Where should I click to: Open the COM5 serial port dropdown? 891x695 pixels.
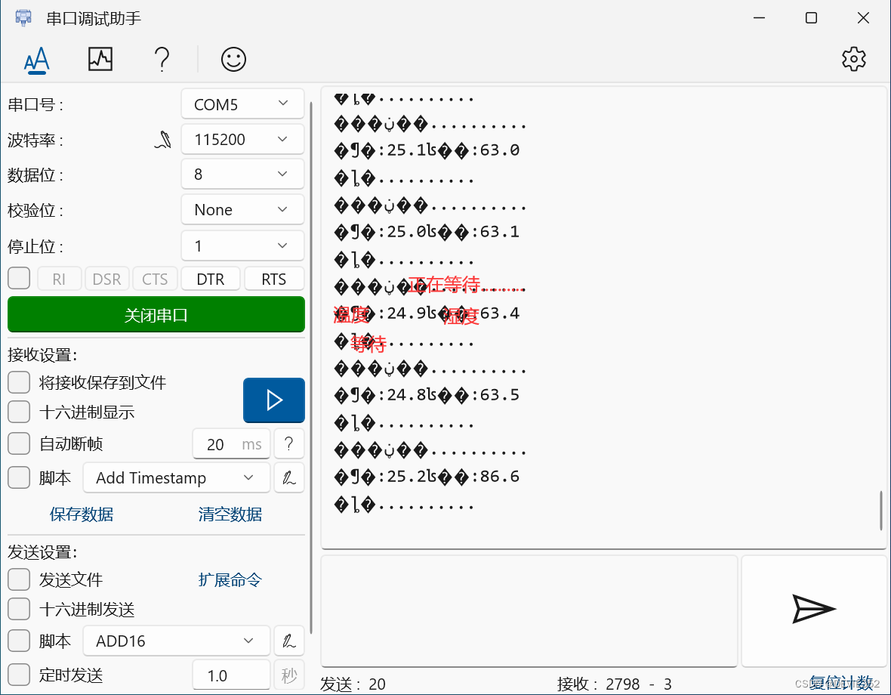click(x=242, y=103)
